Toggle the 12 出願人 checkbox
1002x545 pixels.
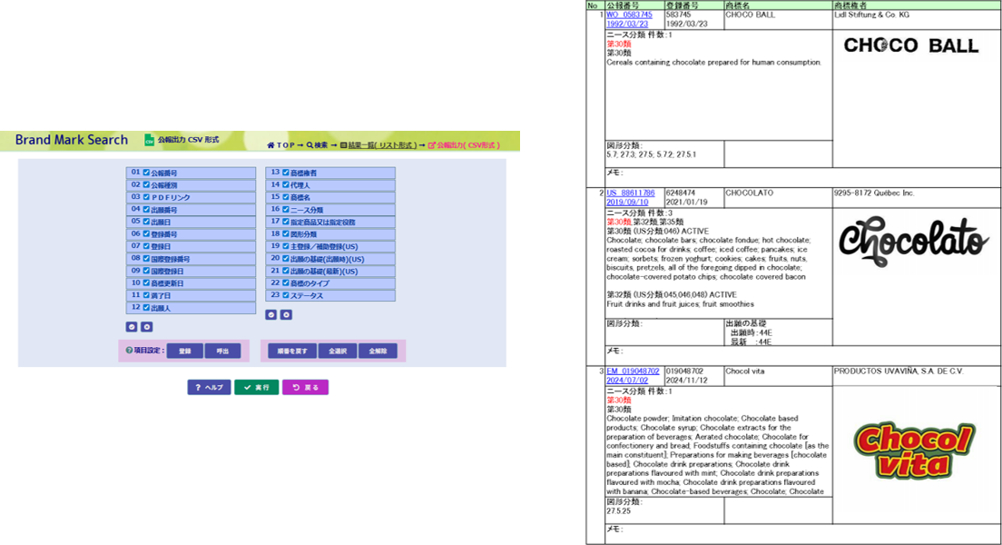click(x=146, y=308)
